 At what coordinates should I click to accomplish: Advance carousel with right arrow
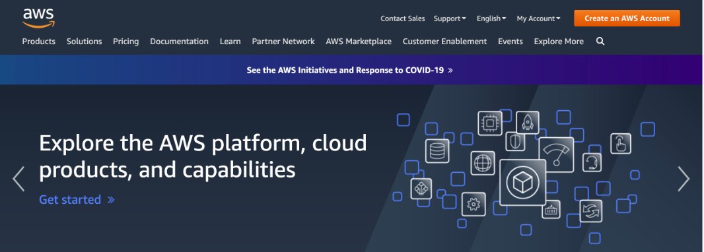tap(684, 179)
